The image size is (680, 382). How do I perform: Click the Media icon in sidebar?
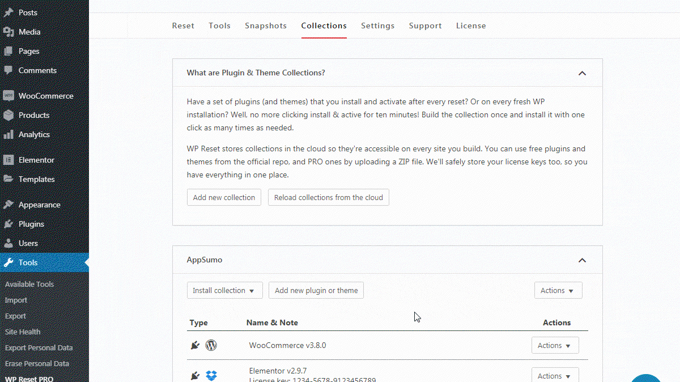click(x=8, y=32)
